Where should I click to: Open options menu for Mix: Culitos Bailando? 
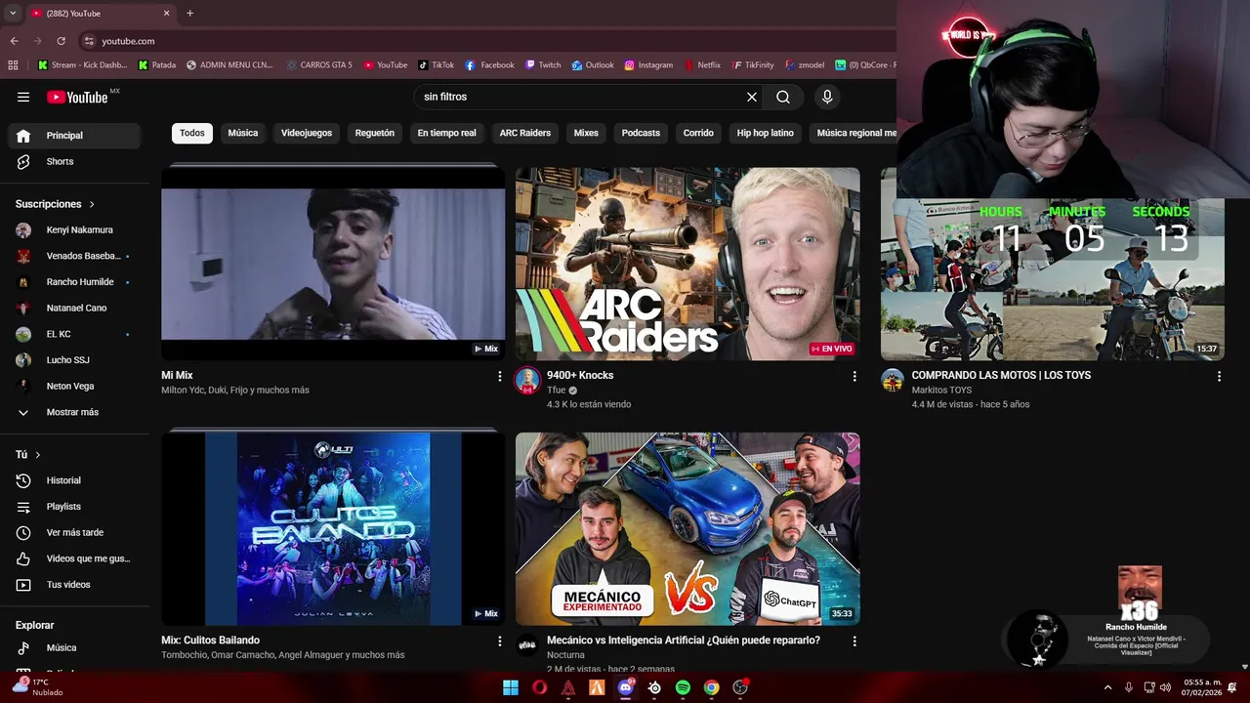point(500,641)
